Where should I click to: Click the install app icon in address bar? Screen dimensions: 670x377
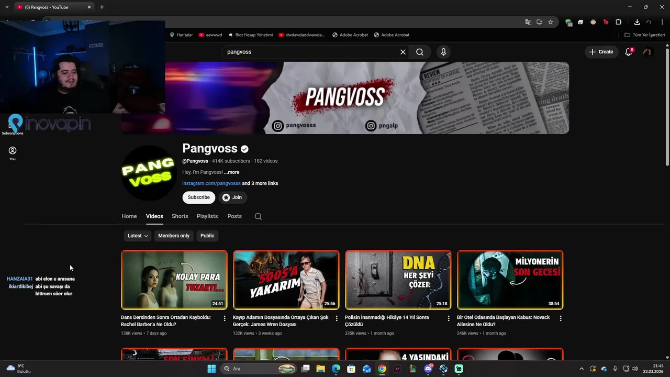tap(539, 22)
